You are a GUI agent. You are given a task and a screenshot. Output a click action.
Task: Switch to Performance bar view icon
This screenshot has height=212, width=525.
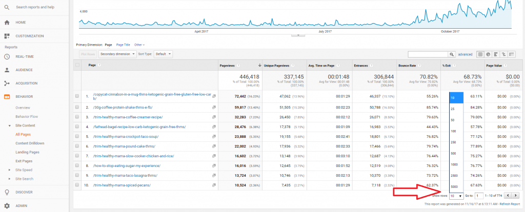pyautogui.click(x=496, y=54)
